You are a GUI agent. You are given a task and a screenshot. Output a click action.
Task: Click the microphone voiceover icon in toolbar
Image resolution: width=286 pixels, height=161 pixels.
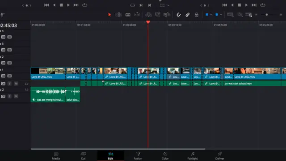pyautogui.click(x=2, y=15)
